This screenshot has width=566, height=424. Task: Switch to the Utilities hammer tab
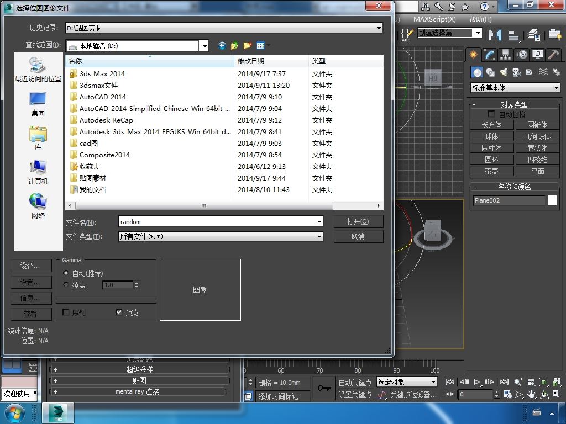point(553,55)
